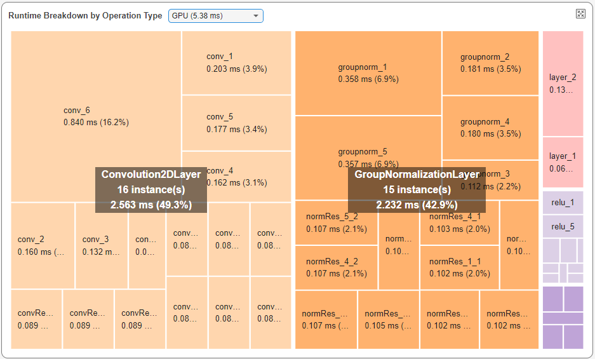This screenshot has height=359, width=595.
Task: Choose the groupnorm_4 tile
Action: click(x=490, y=128)
